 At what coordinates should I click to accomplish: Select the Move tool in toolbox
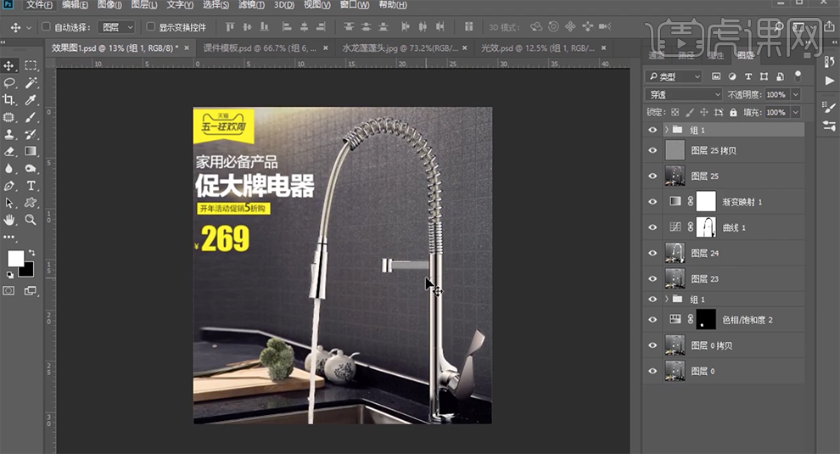[x=9, y=65]
